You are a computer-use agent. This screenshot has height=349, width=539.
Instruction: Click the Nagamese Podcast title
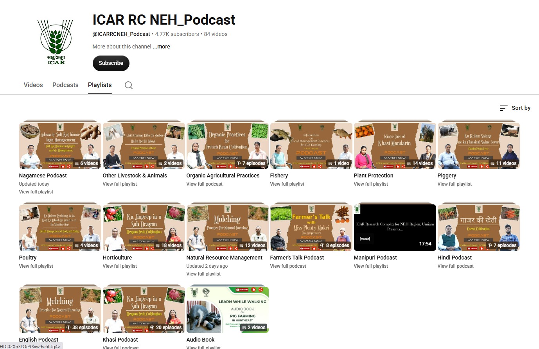tap(43, 175)
